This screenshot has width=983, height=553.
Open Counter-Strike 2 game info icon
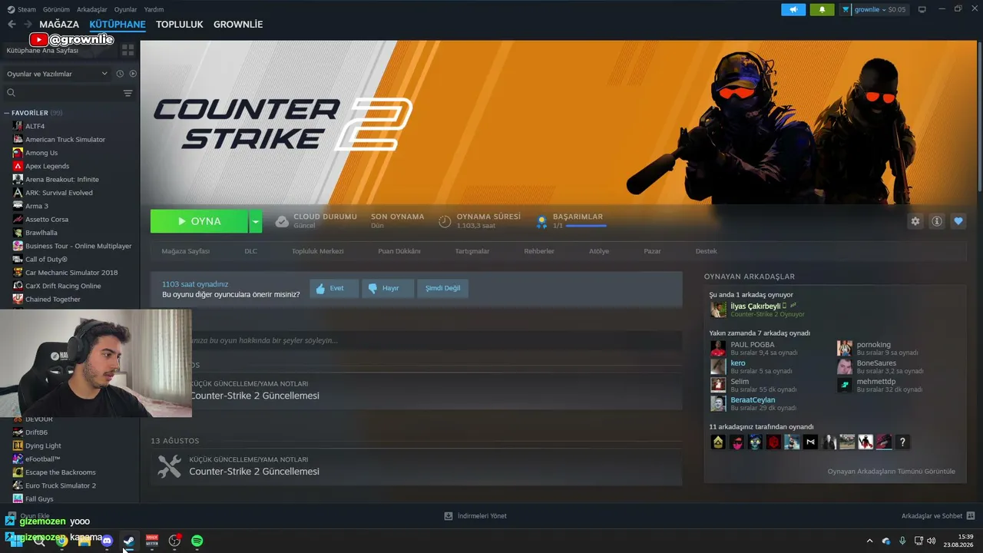937,221
